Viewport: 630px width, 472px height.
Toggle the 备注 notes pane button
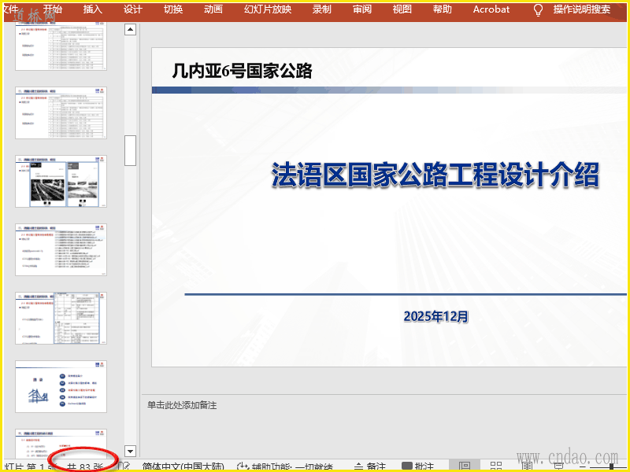369,467
